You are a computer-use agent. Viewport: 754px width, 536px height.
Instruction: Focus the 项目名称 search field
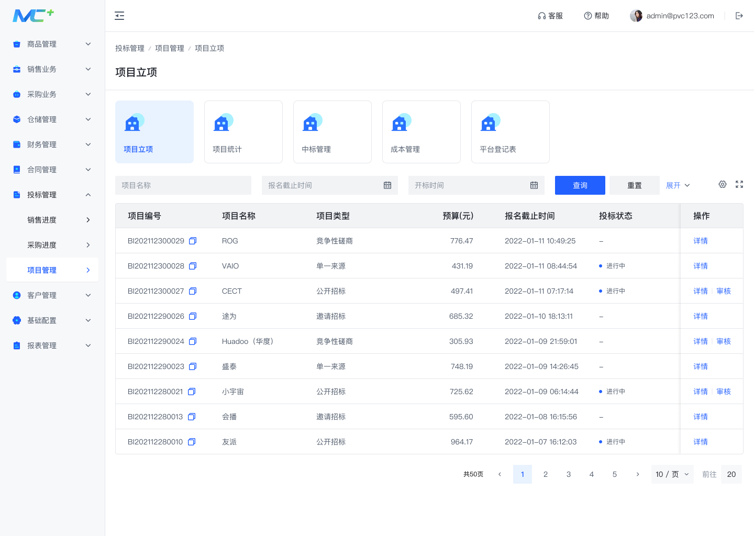pyautogui.click(x=183, y=185)
